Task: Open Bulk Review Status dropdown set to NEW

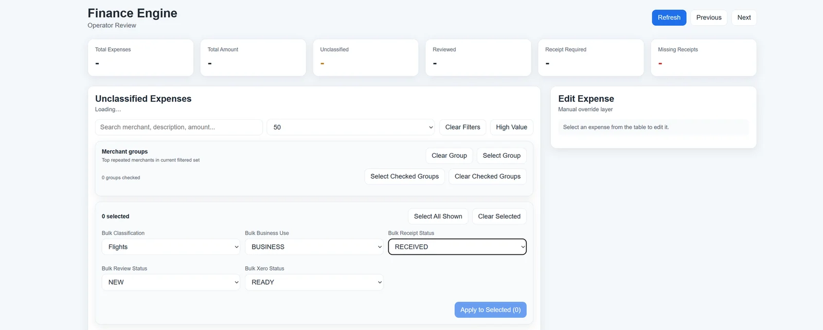Action: click(171, 282)
